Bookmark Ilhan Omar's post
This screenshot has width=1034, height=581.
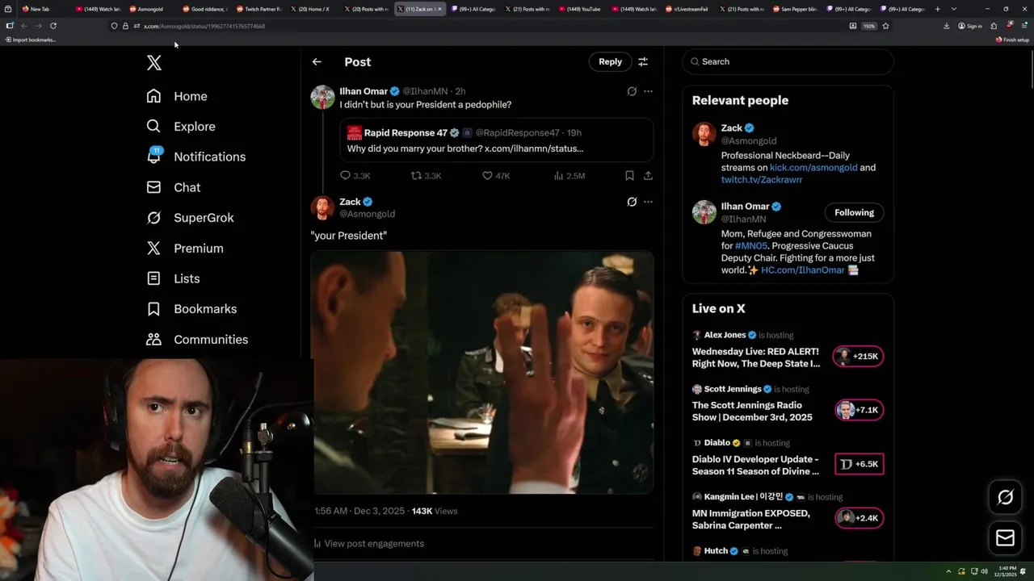click(629, 175)
